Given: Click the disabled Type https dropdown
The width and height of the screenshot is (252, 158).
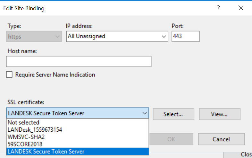Looking at the screenshot, I should point(34,37).
